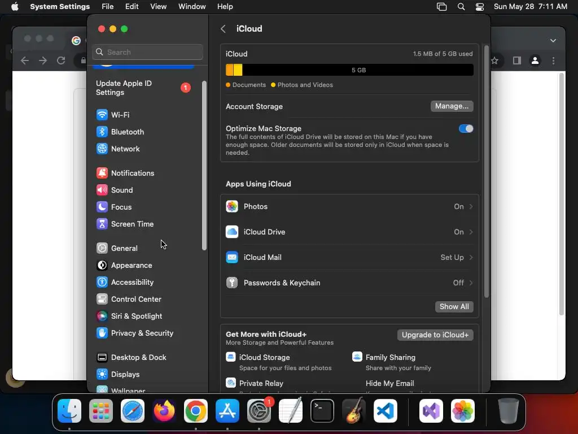Launch Safari from the Dock
Screen dimensions: 578x434
pyautogui.click(x=133, y=411)
